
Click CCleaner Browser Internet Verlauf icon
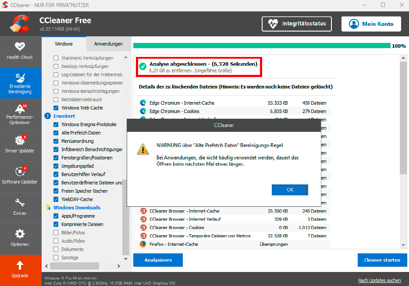143,219
